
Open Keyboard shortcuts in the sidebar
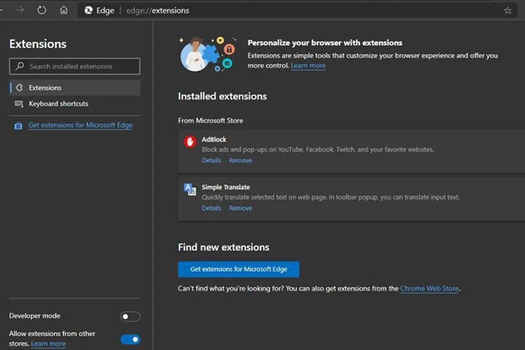tap(58, 104)
